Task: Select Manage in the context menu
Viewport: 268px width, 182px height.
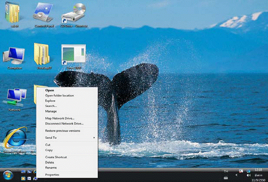Action: [x=67, y=111]
